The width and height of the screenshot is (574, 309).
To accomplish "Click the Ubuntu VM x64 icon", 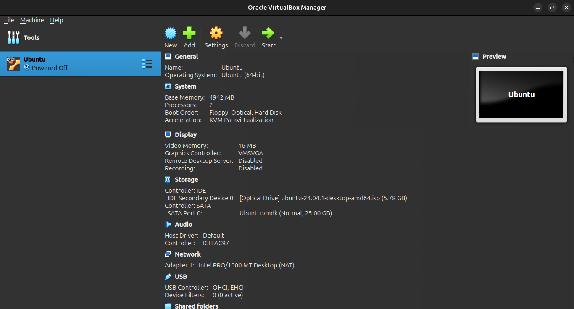I will [x=13, y=64].
